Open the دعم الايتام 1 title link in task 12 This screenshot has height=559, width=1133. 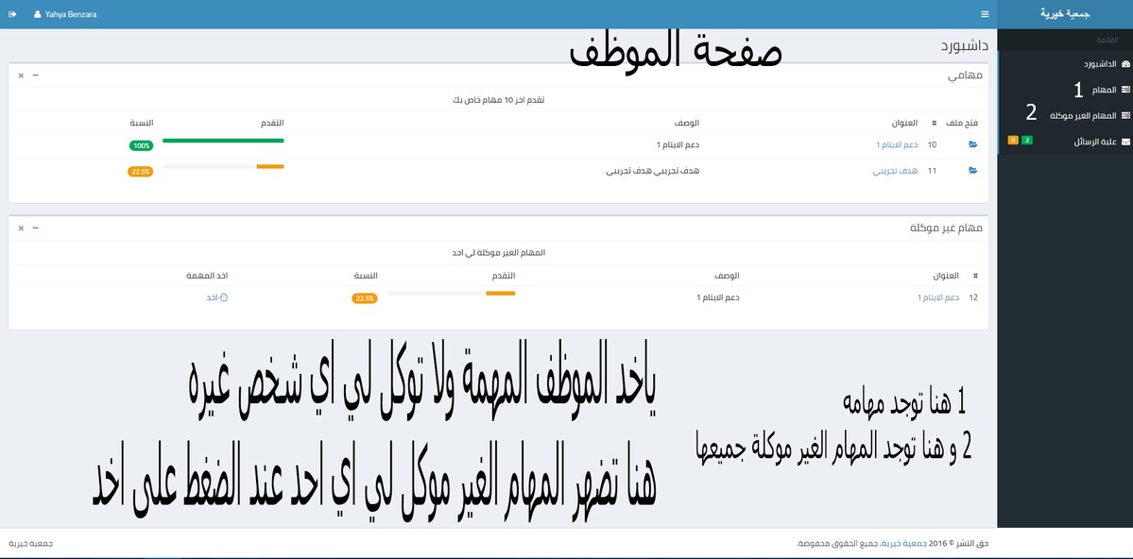pos(938,297)
